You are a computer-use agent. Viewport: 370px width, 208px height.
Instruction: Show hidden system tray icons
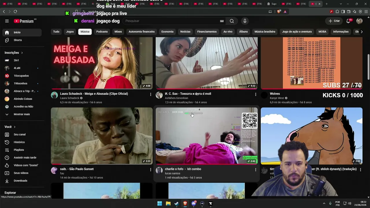(x=324, y=203)
